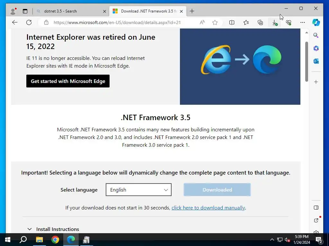Screen dimensions: 329x246
Task: Open the Windows Start menu
Action: tap(8, 240)
